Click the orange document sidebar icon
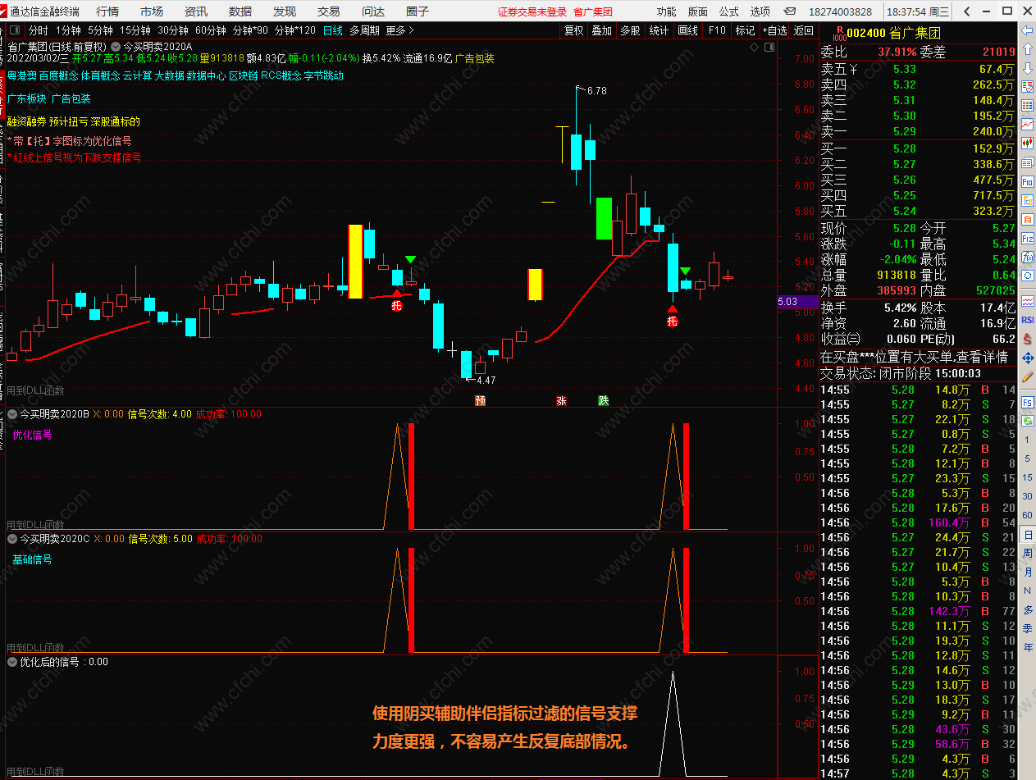Image resolution: width=1036 pixels, height=780 pixels. pos(1026,218)
